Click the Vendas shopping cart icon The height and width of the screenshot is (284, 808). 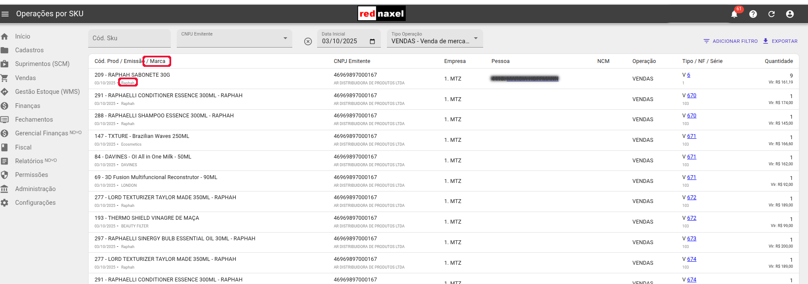pyautogui.click(x=5, y=78)
